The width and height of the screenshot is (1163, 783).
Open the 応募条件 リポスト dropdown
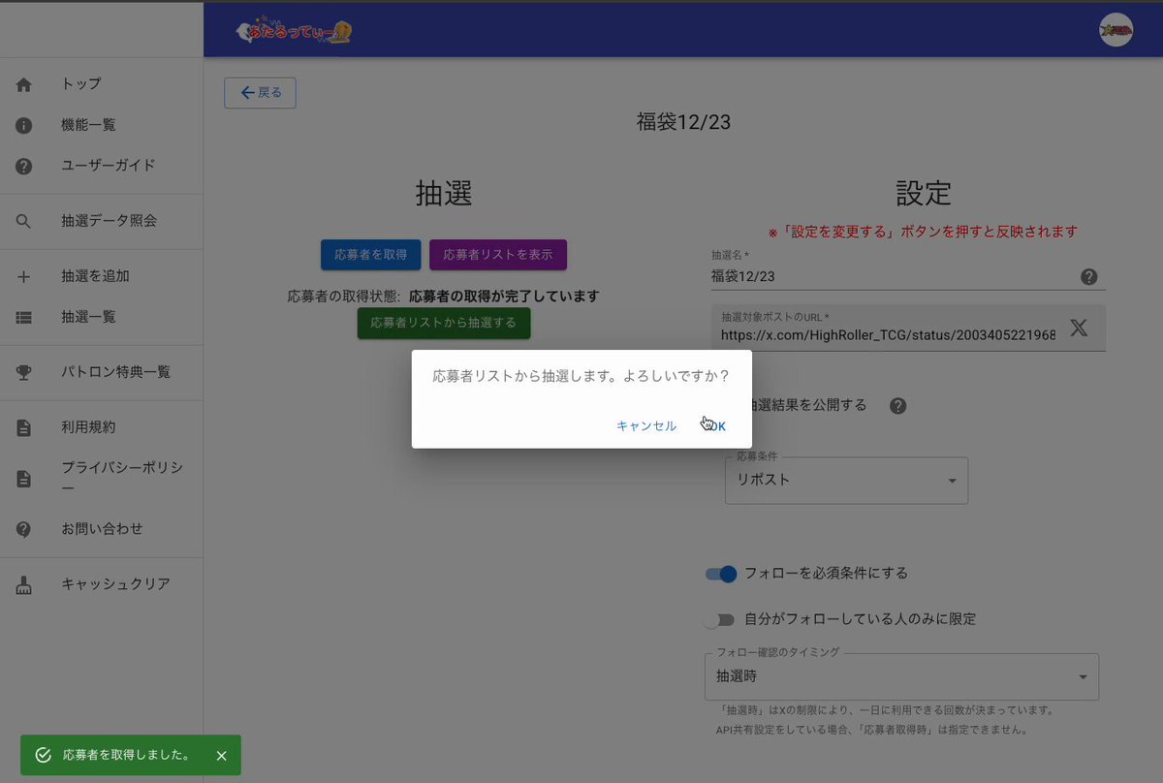(846, 480)
